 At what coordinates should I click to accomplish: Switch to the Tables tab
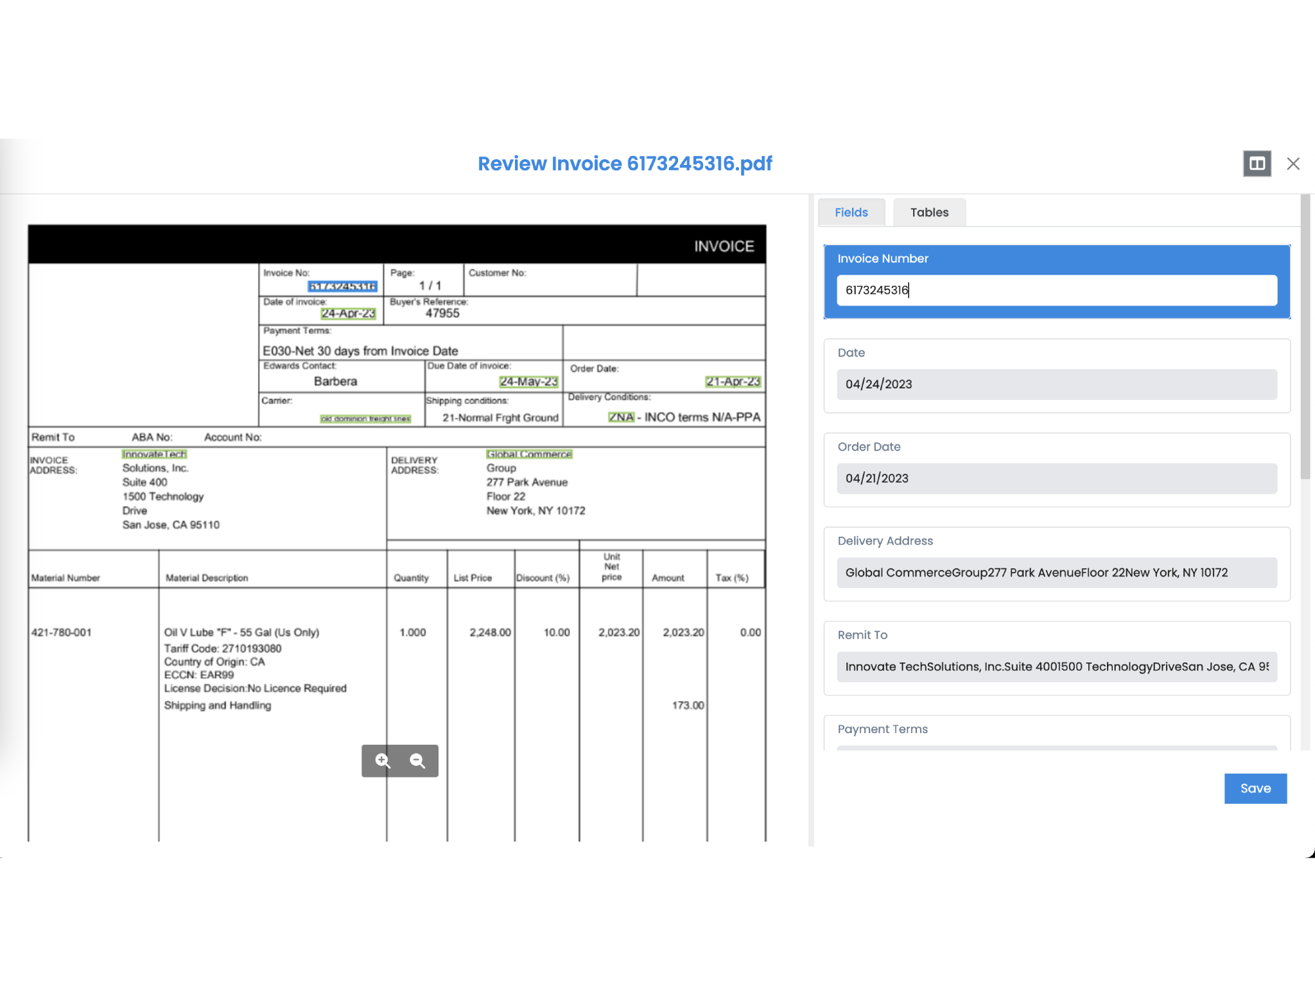click(x=929, y=212)
